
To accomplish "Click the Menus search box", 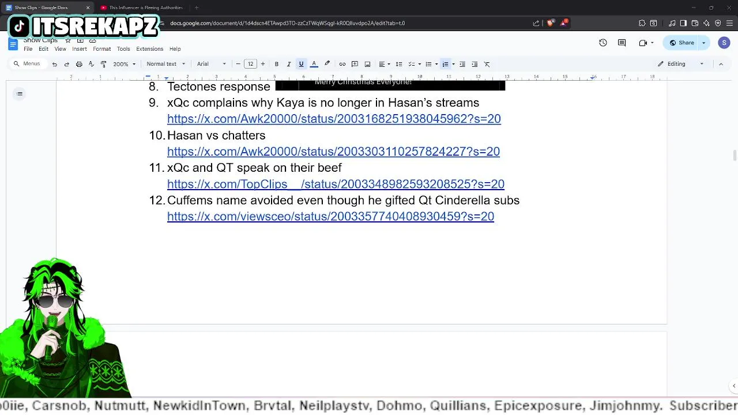I will [x=28, y=64].
